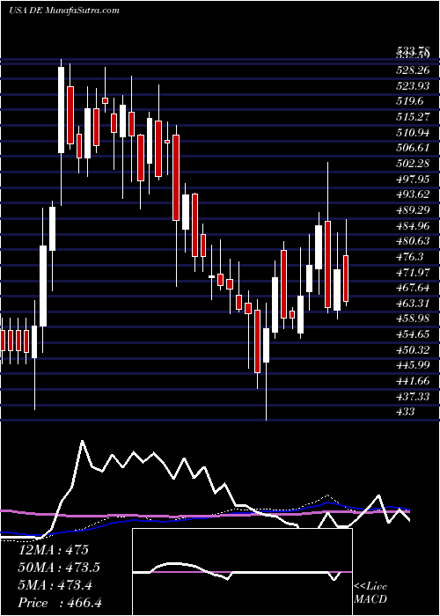Select the 445.99 price axis label
Image resolution: width=440 pixels, height=616 pixels.
pyautogui.click(x=414, y=365)
